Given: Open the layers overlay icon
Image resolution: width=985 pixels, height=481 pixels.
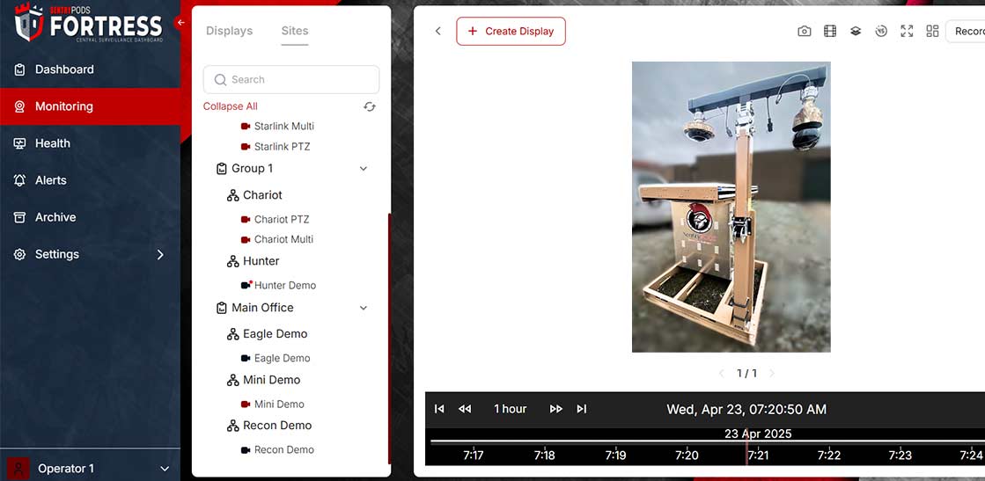Looking at the screenshot, I should [856, 32].
